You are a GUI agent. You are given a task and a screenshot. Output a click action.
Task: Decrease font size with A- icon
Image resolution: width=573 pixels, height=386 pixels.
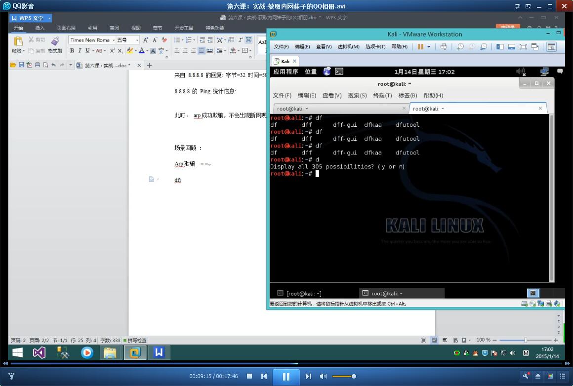point(155,40)
